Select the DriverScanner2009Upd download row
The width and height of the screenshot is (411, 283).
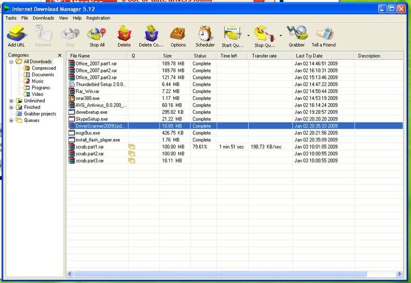235,126
